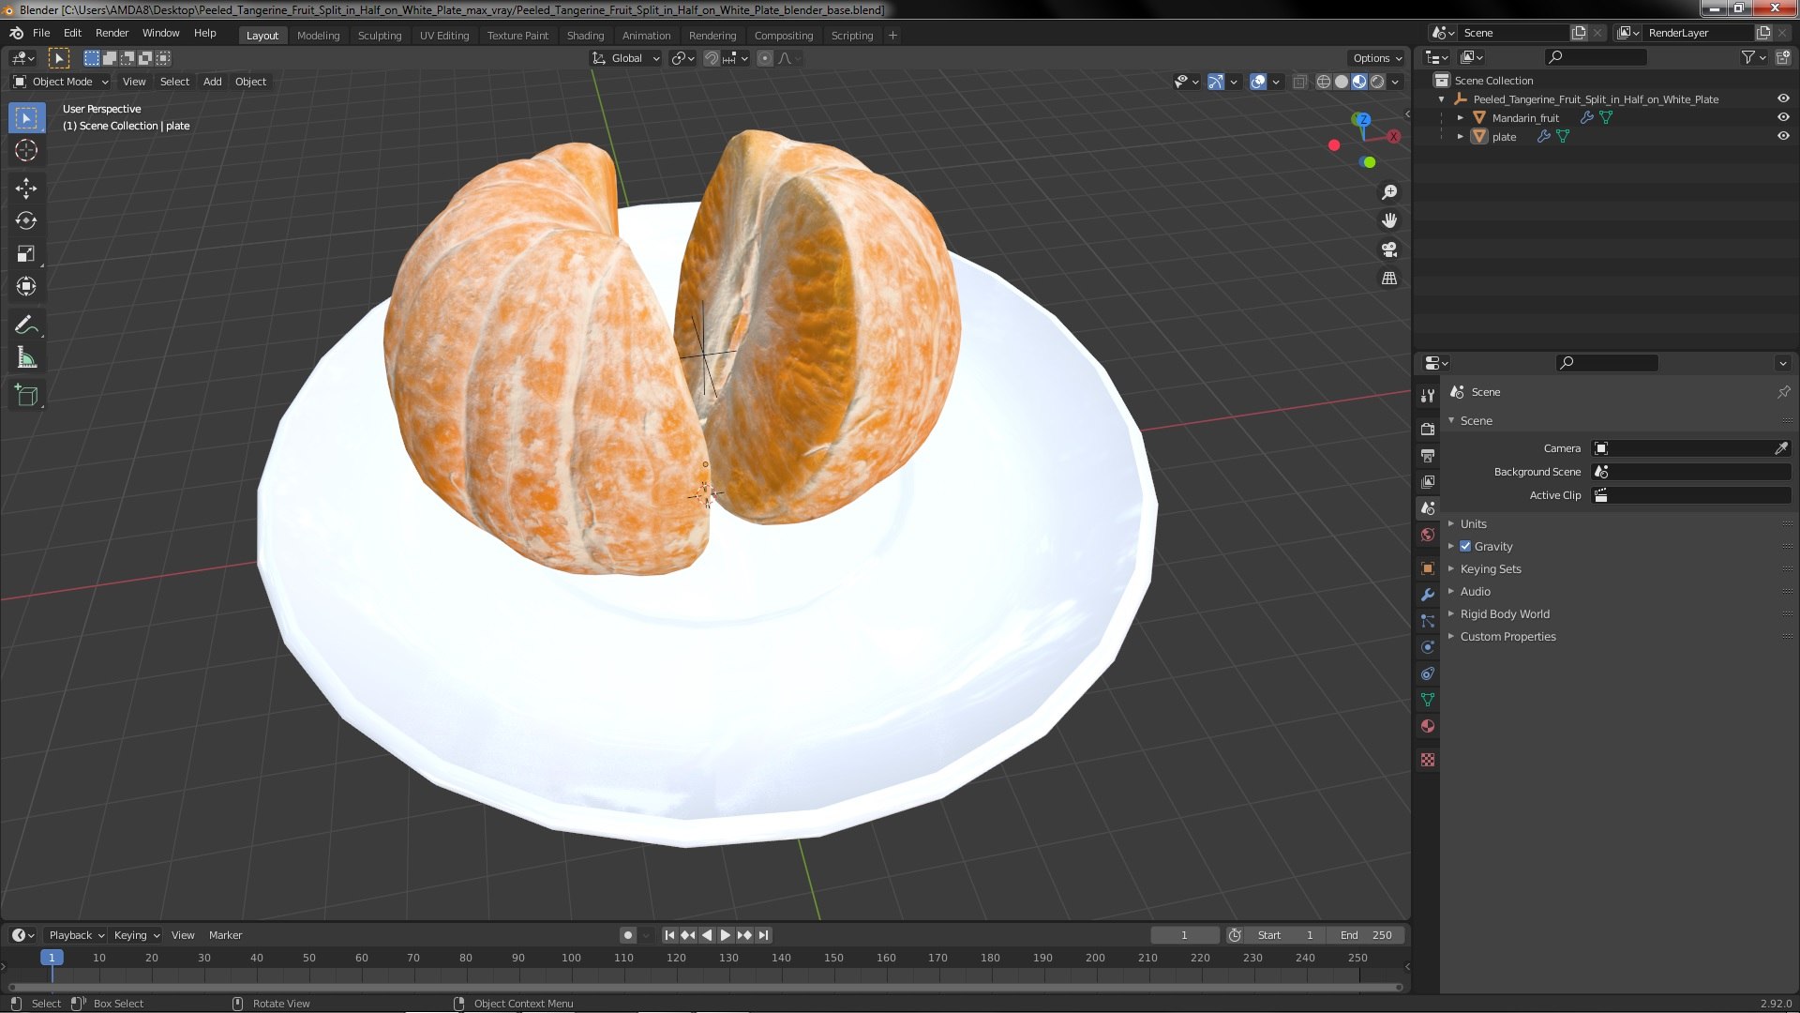Click frame 100 on the timeline
The image size is (1800, 1013).
(x=571, y=958)
